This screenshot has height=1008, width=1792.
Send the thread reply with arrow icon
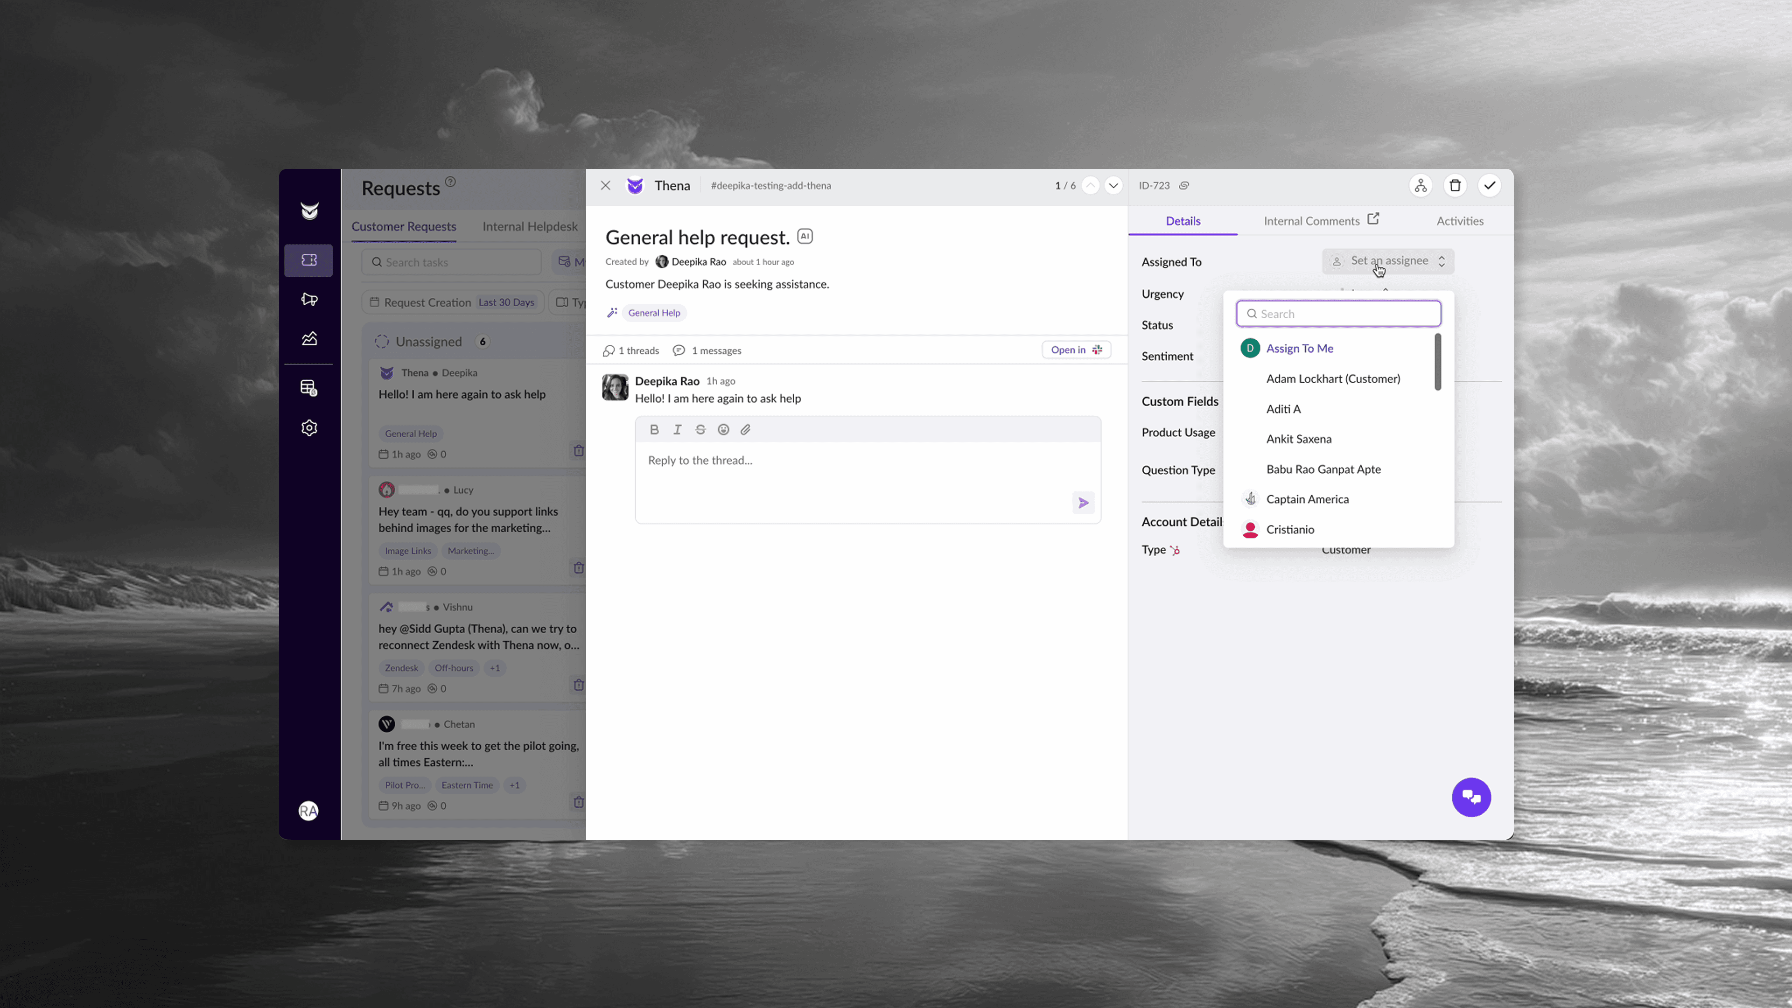[x=1083, y=502]
